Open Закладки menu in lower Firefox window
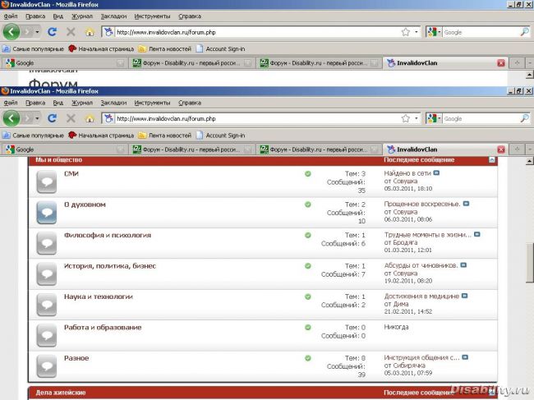Viewport: 534px width, 400px height. point(113,103)
